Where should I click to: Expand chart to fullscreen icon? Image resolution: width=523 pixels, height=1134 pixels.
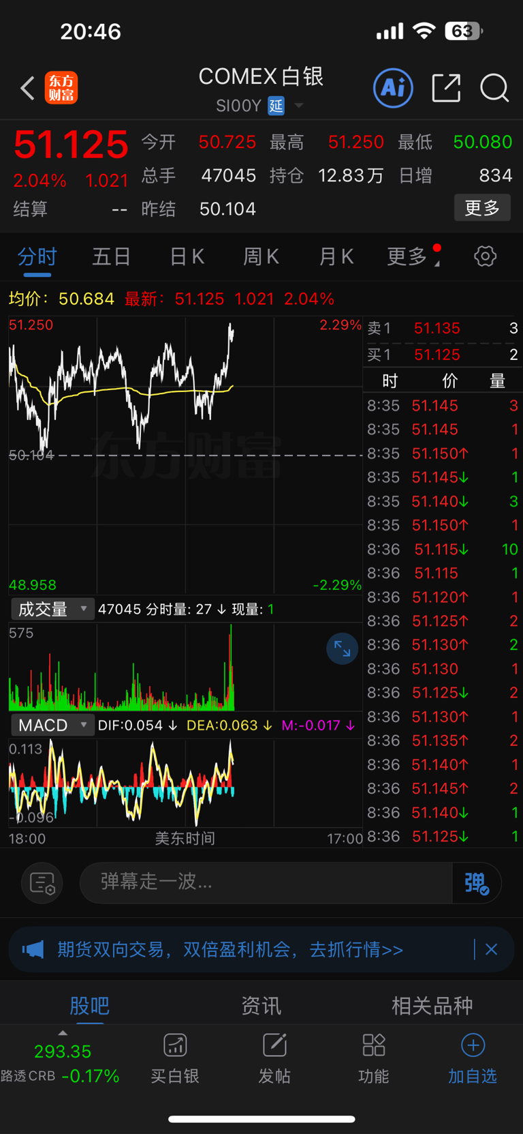coord(342,649)
